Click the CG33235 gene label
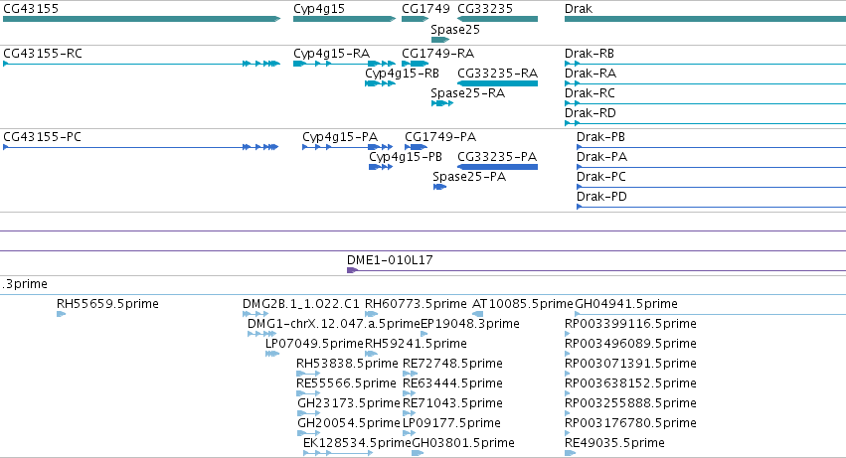 point(485,9)
